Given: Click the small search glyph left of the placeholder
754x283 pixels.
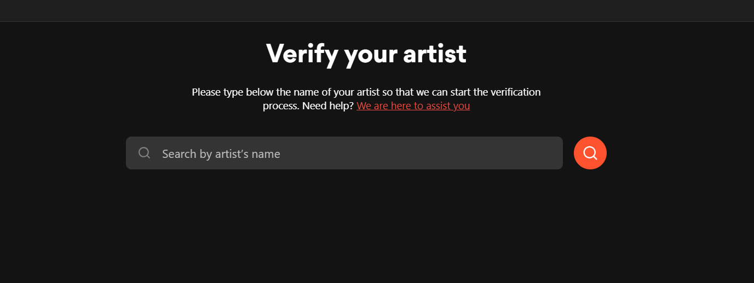Looking at the screenshot, I should (145, 153).
